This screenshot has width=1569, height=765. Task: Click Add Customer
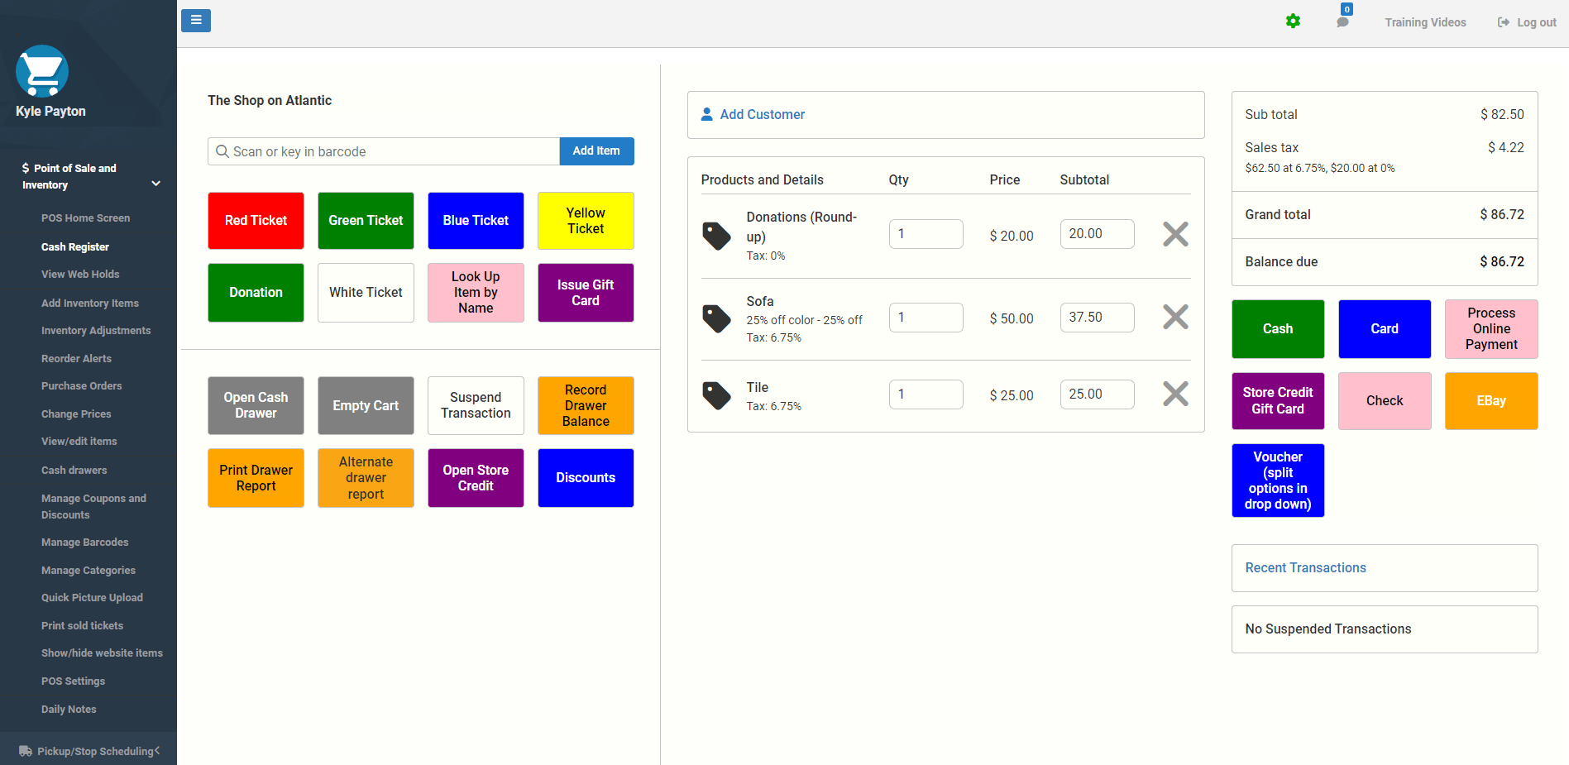point(753,114)
